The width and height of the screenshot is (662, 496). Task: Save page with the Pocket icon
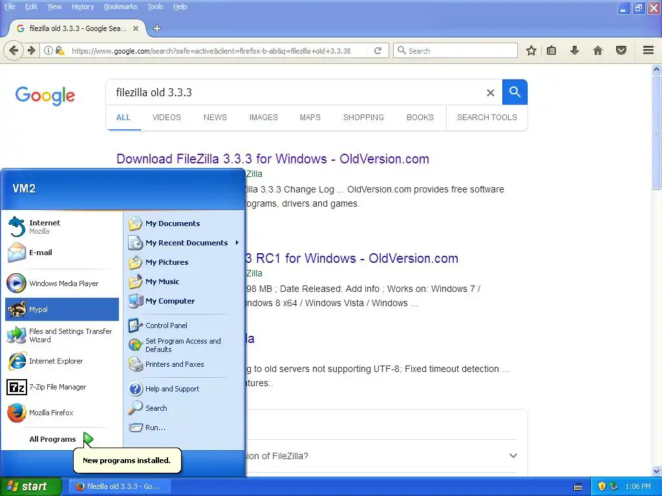(x=621, y=50)
